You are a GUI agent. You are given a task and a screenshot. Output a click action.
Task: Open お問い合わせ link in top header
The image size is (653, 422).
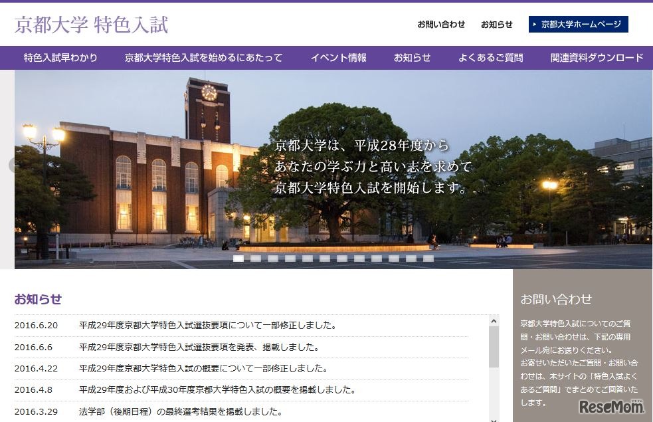coord(441,25)
